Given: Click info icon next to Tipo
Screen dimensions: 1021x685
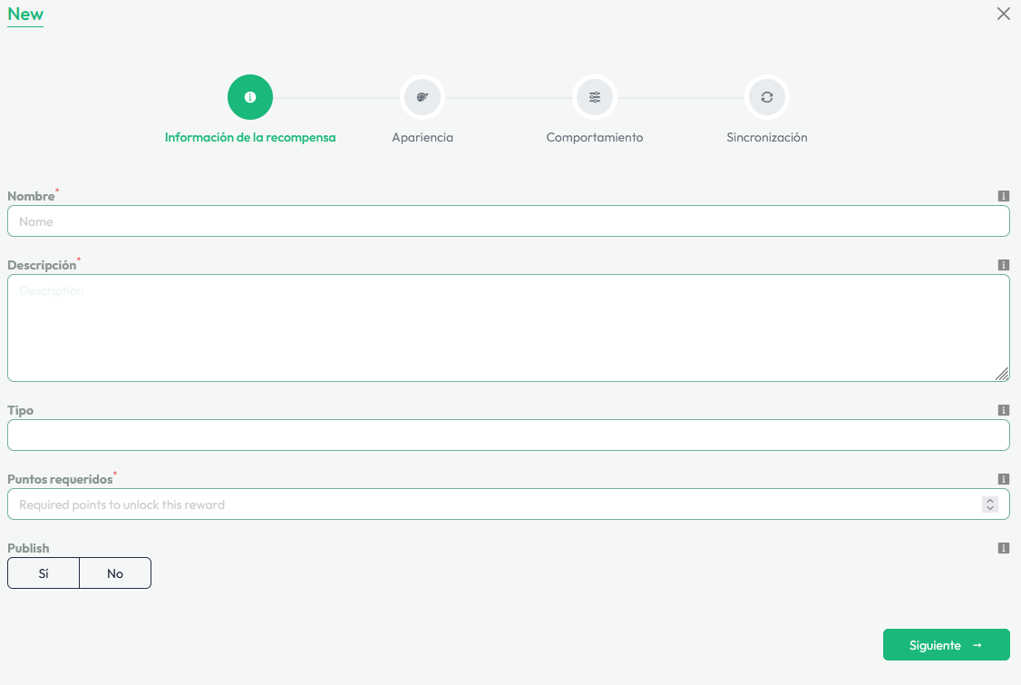Looking at the screenshot, I should tap(1004, 410).
